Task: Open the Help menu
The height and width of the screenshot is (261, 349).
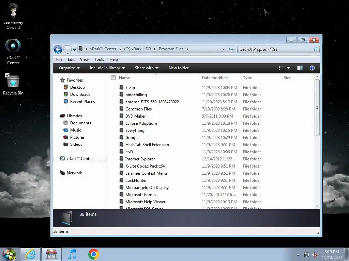Action: pos(113,59)
